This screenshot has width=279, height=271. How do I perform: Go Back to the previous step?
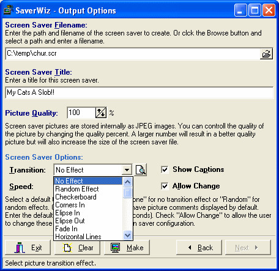(199, 248)
